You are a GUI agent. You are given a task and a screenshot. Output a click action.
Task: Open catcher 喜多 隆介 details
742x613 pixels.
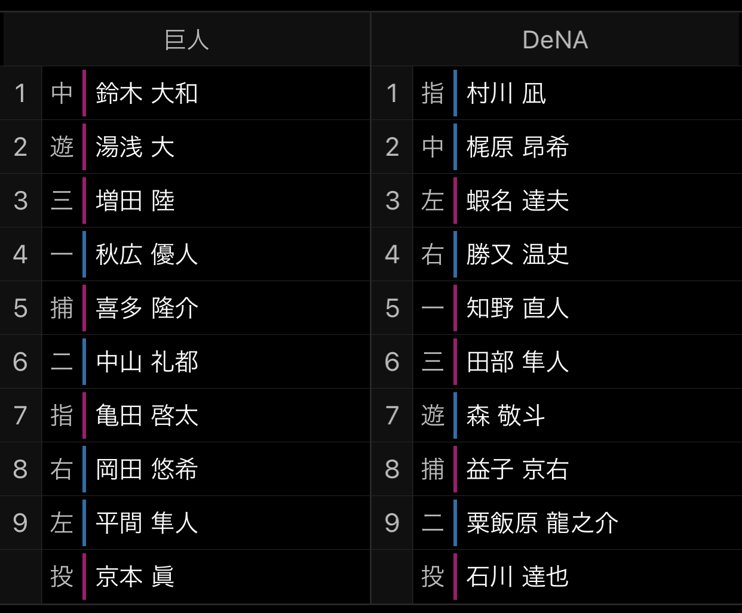coord(147,309)
